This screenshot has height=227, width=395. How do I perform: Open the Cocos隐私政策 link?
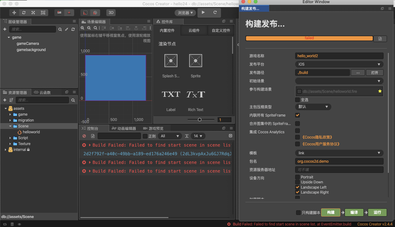pos(317,137)
